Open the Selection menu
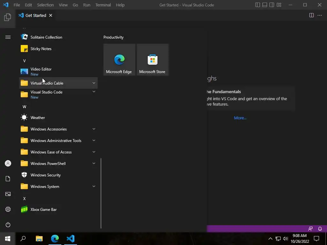327x245 pixels. click(45, 5)
